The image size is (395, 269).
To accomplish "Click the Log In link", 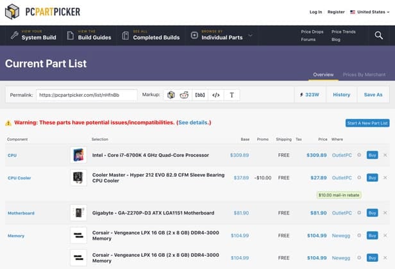I will click(x=315, y=12).
